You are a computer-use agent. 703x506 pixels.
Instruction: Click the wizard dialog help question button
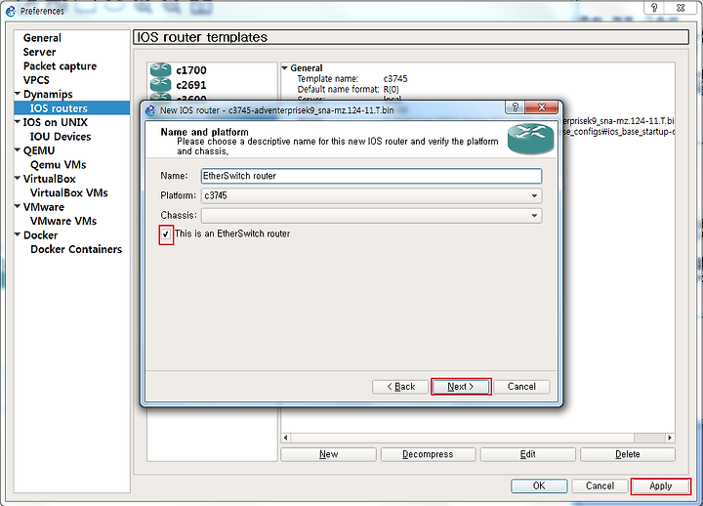coord(516,106)
